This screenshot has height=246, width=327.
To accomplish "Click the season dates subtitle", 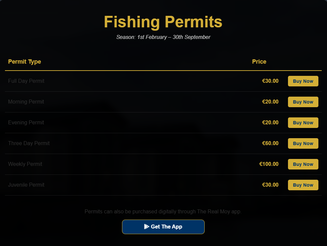I will 163,37.
